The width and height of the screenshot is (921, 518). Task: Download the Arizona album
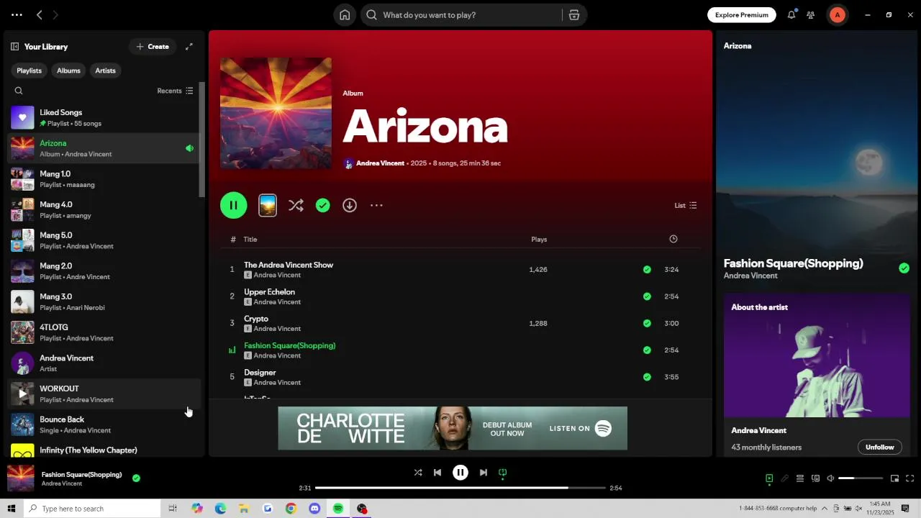pyautogui.click(x=350, y=206)
